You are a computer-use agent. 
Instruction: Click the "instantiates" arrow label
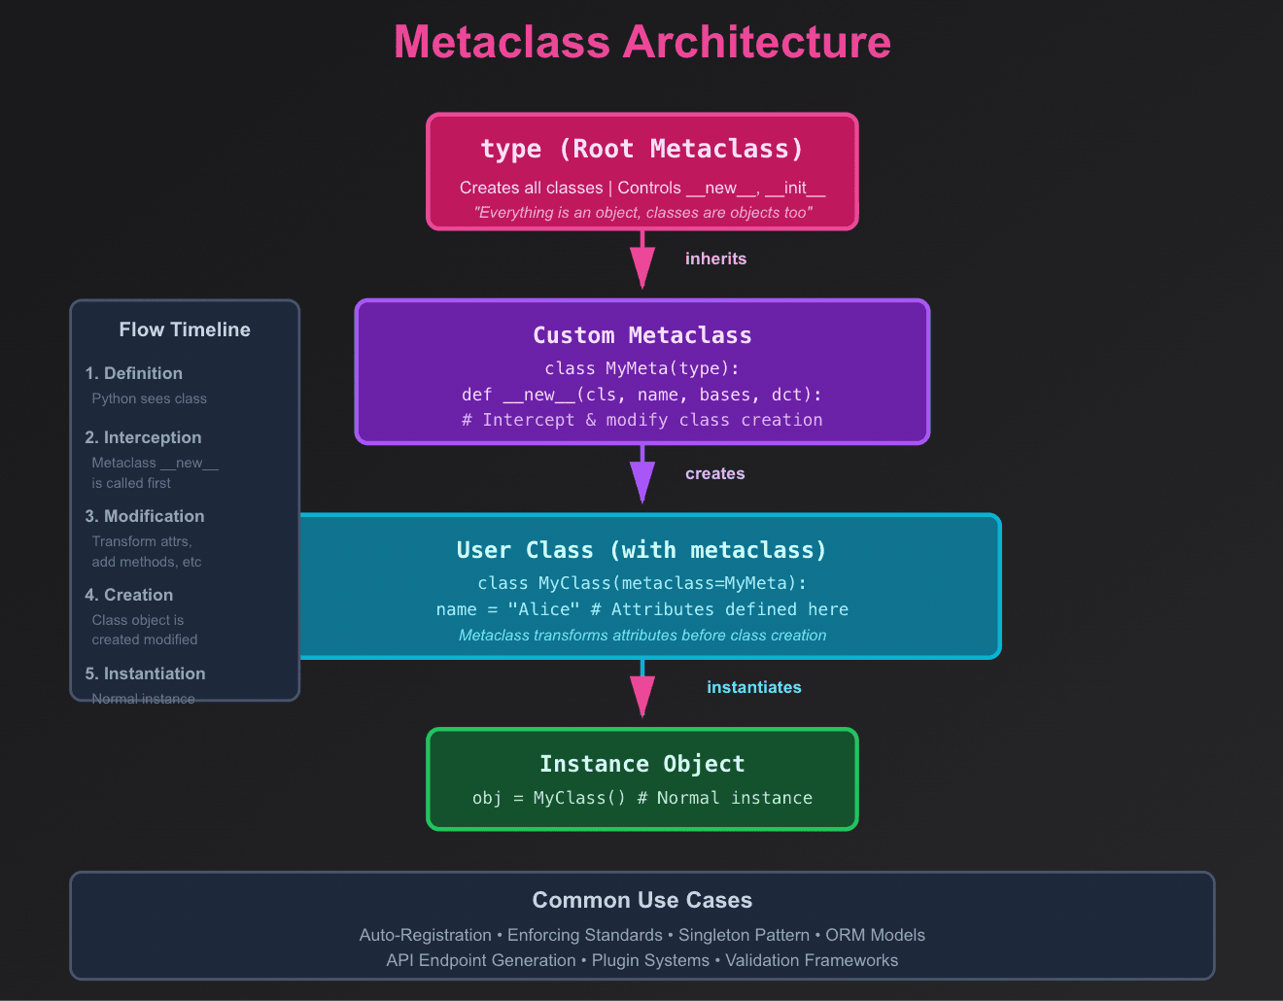click(753, 687)
